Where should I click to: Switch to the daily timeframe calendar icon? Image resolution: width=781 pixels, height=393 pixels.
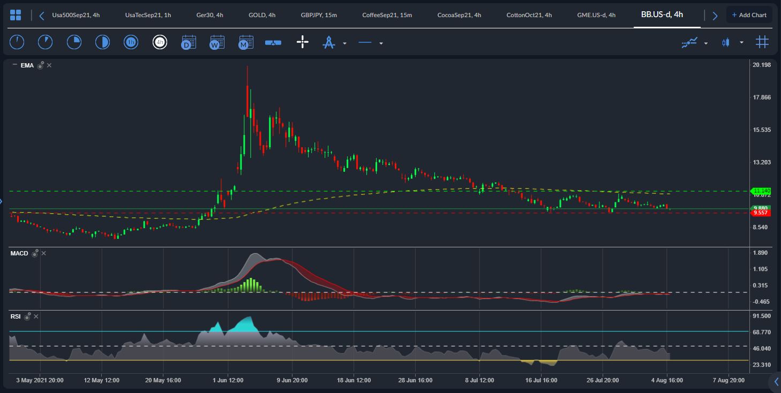[x=189, y=42]
